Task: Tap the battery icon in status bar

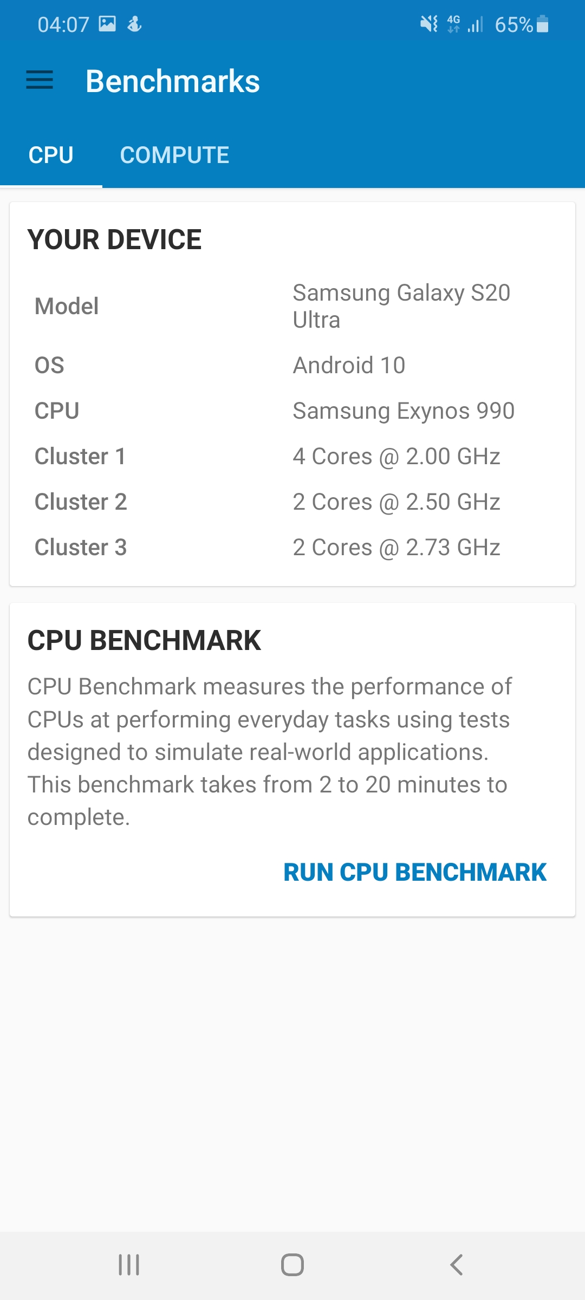Action: tap(542, 24)
